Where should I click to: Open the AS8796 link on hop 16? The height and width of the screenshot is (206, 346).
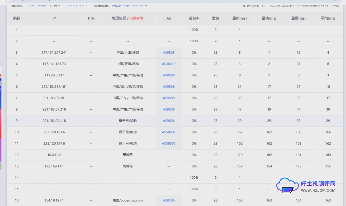[169, 200]
